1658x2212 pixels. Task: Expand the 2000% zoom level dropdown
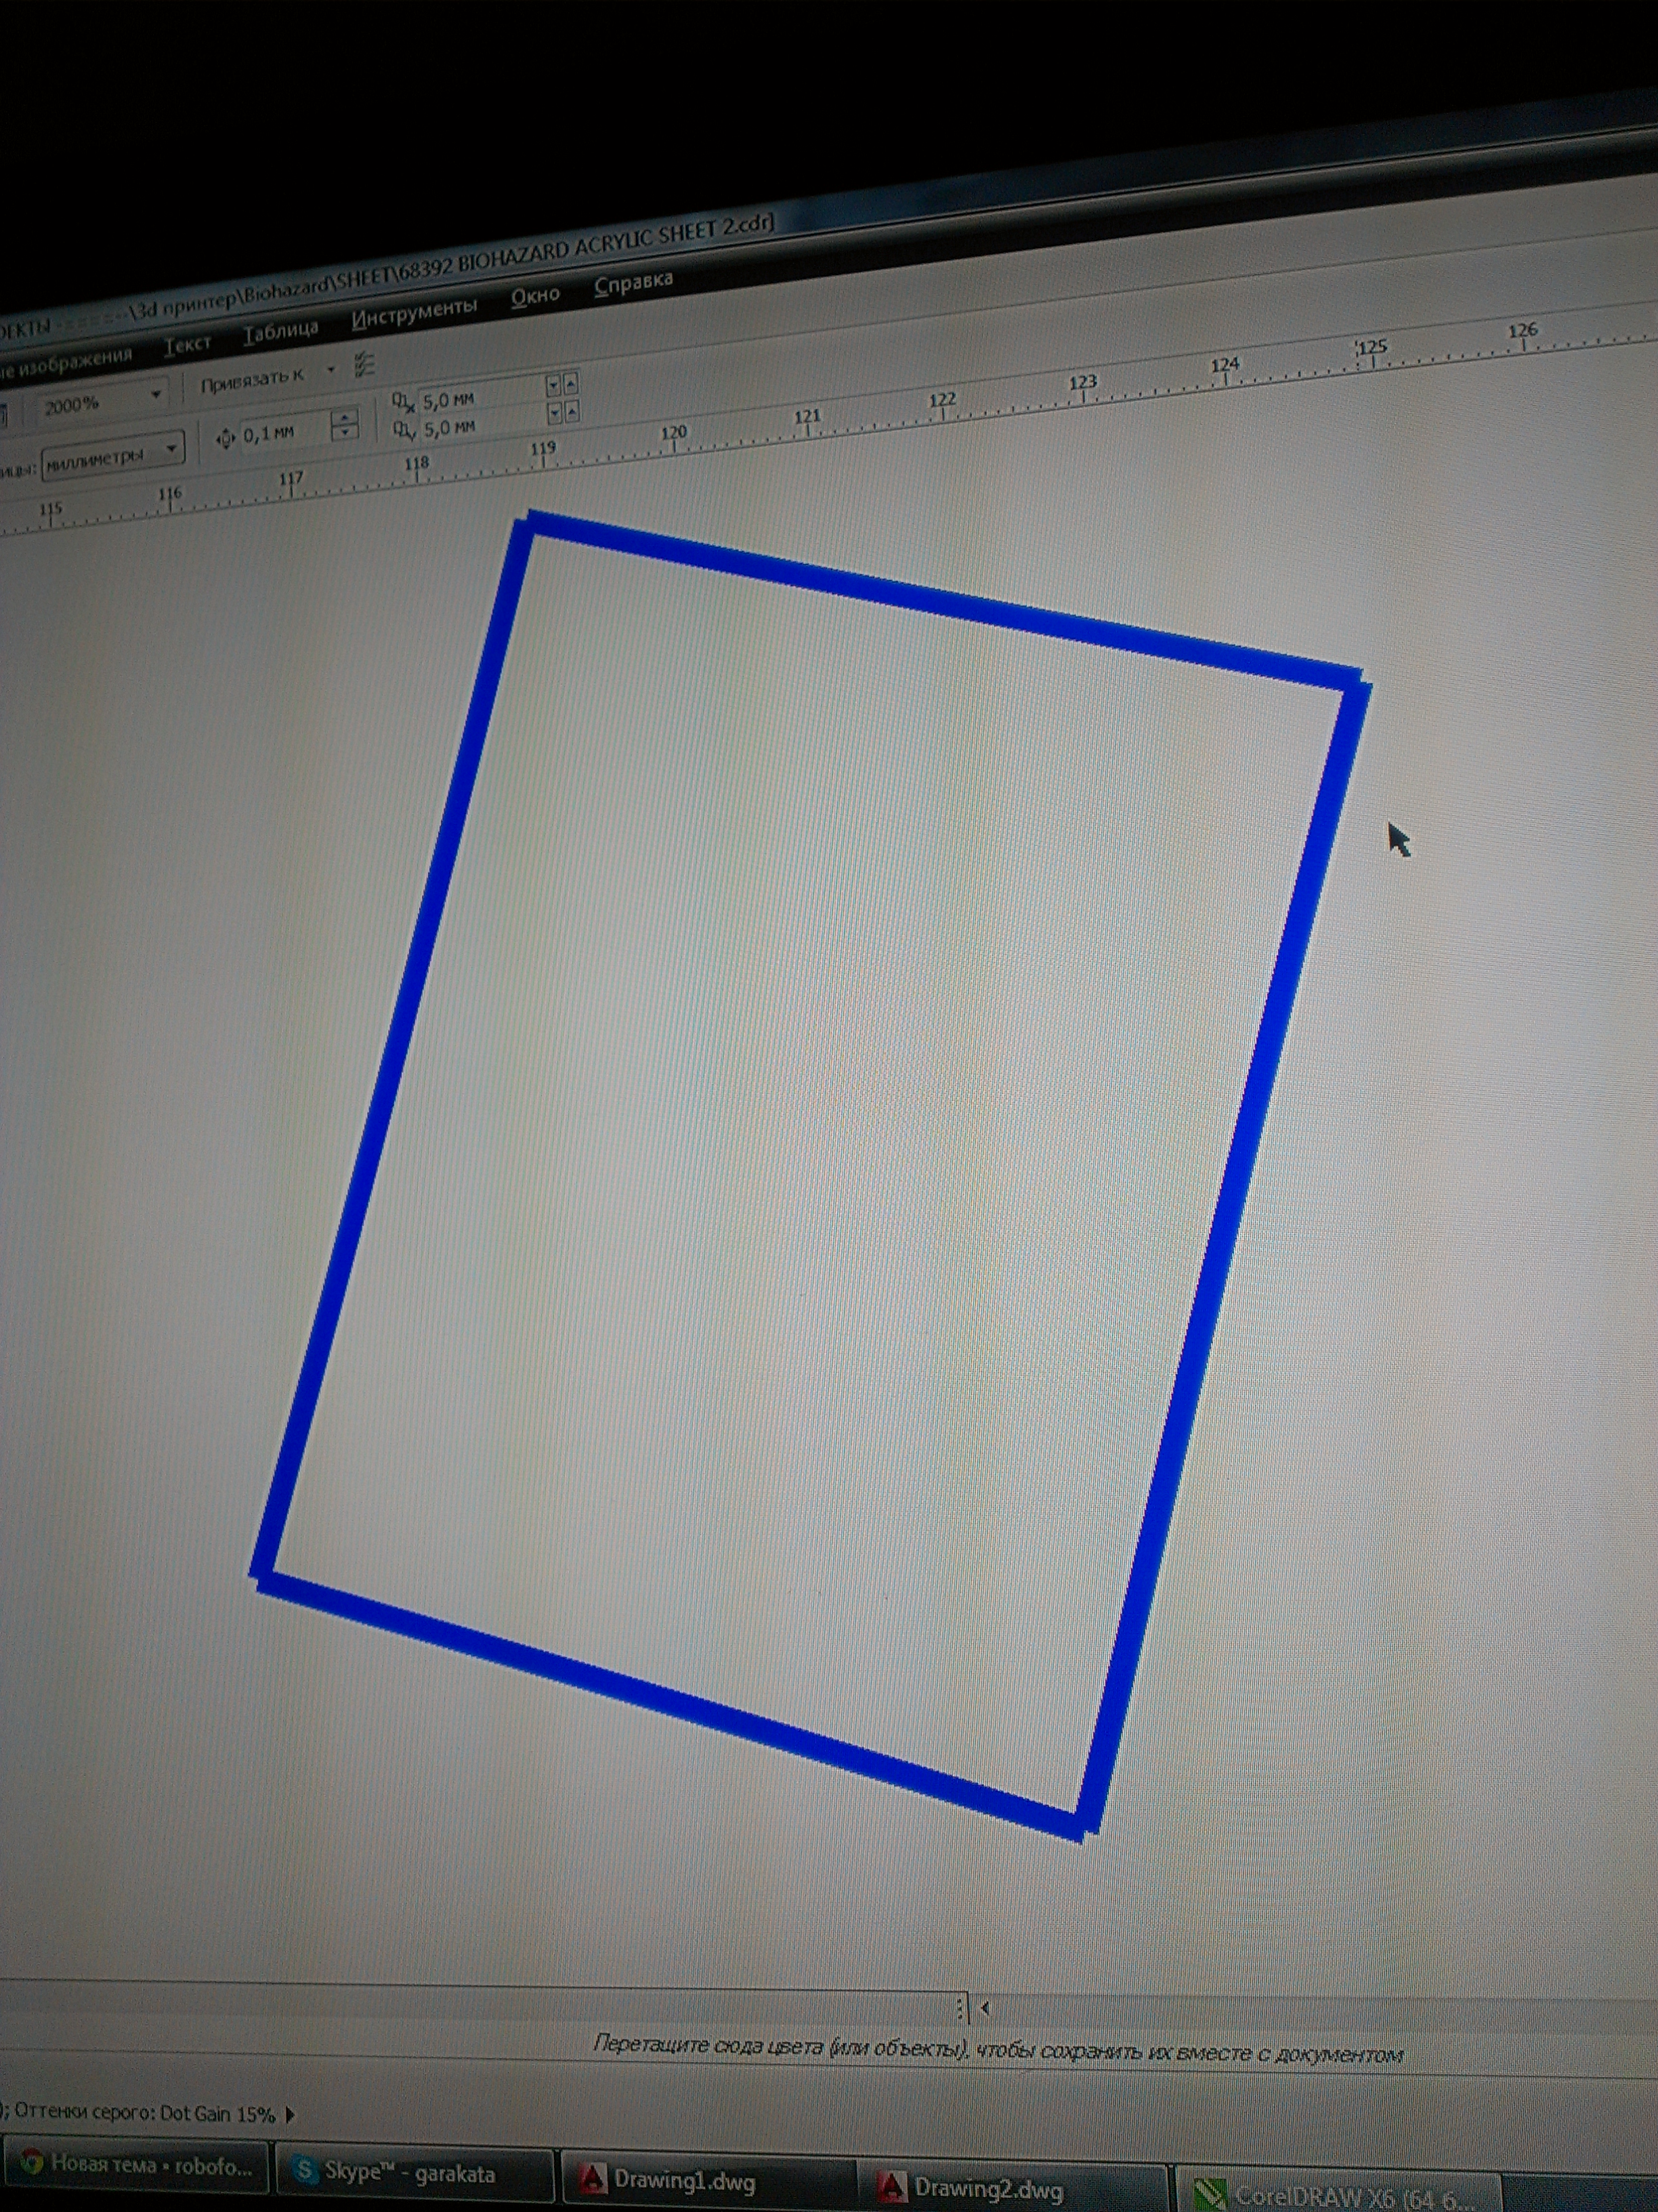[155, 395]
